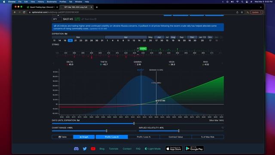Open the Bookmarks menu

[x=52, y=2]
